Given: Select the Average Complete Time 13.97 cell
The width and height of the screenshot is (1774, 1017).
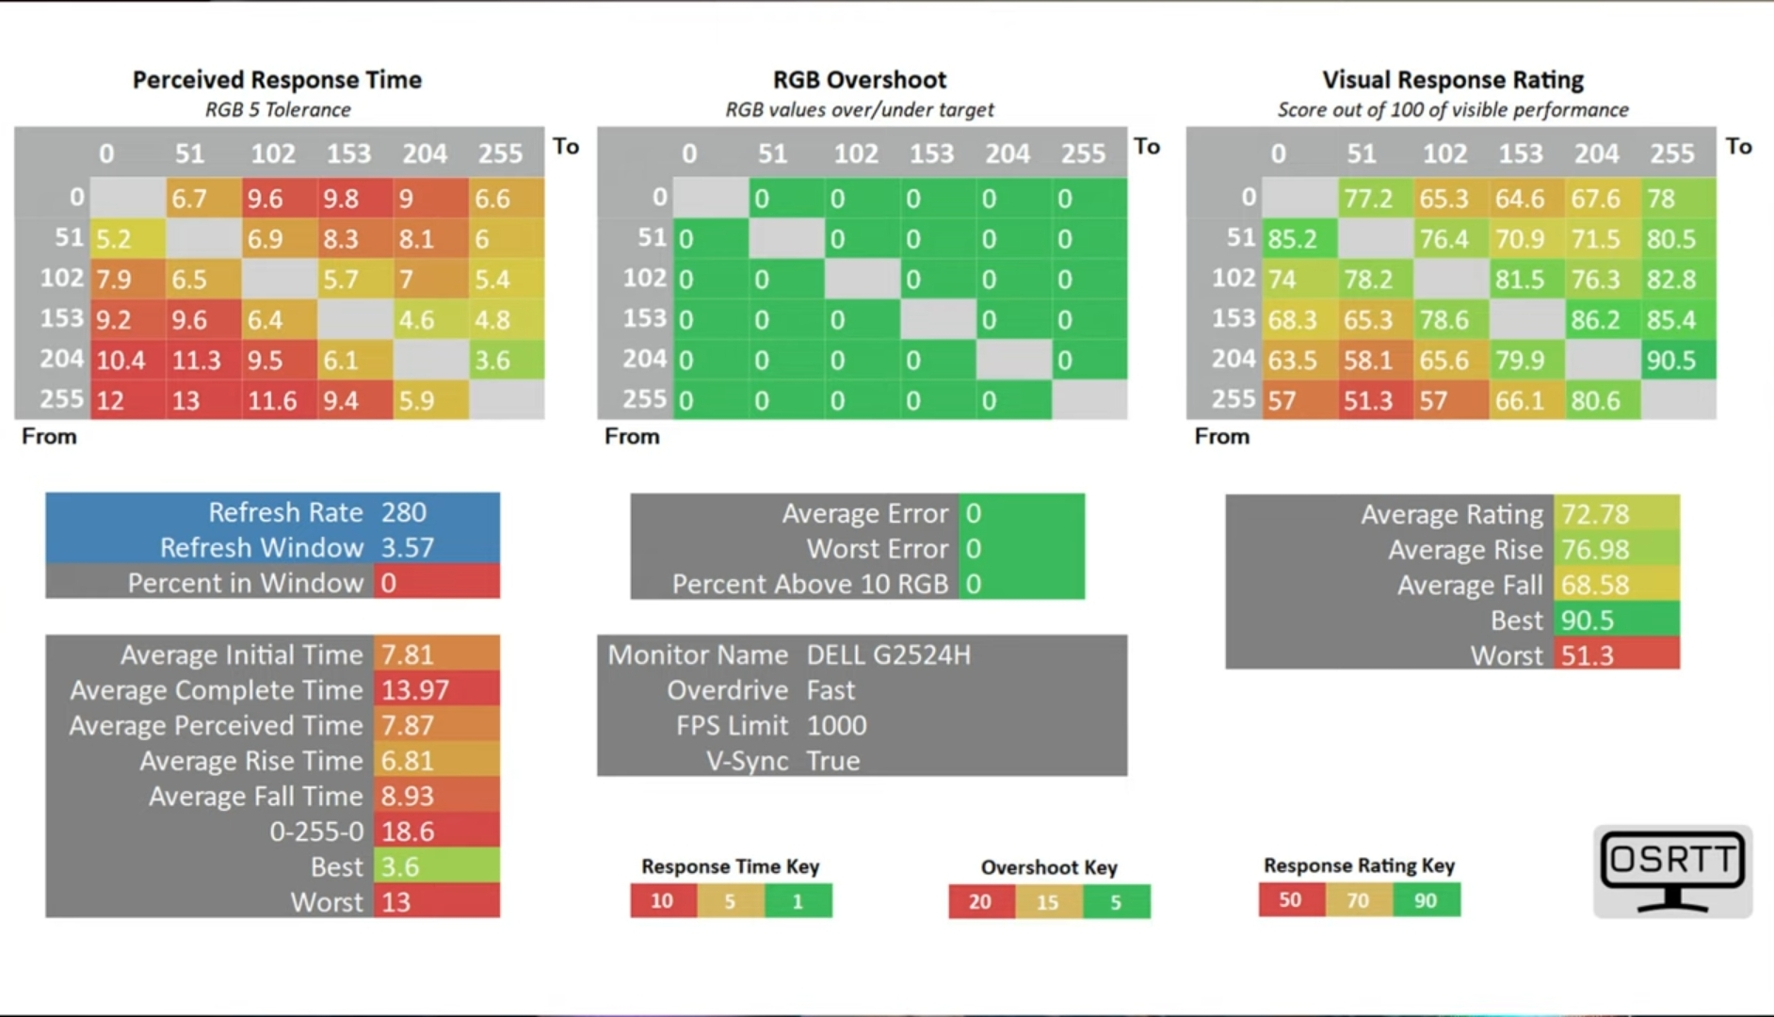Looking at the screenshot, I should tap(436, 690).
